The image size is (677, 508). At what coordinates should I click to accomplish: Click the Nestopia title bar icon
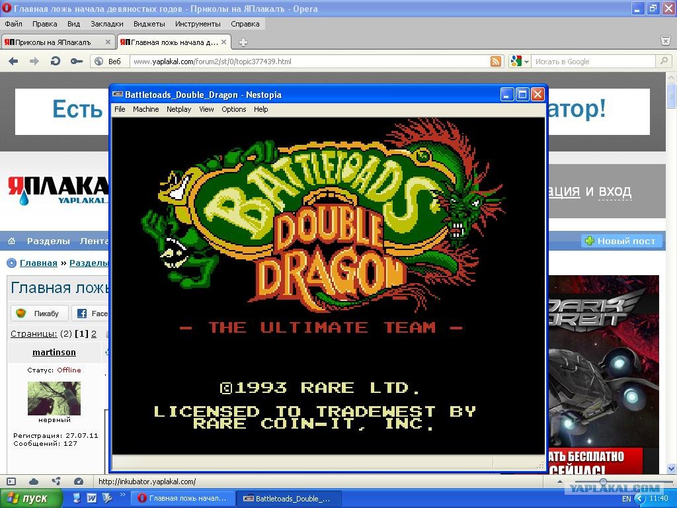pos(117,94)
